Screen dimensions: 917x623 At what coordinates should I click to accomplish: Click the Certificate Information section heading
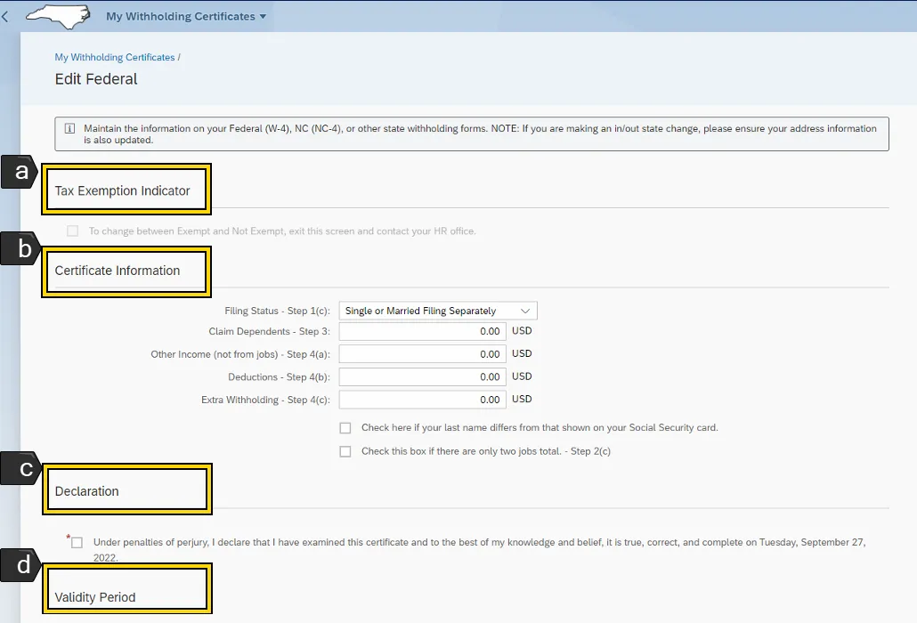[x=118, y=271]
